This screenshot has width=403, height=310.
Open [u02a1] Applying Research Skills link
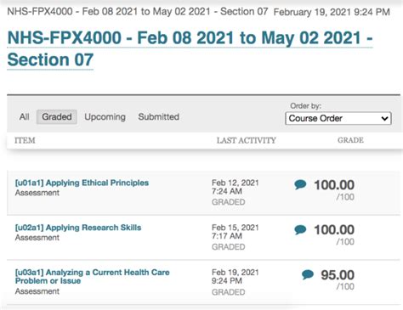tap(78, 228)
